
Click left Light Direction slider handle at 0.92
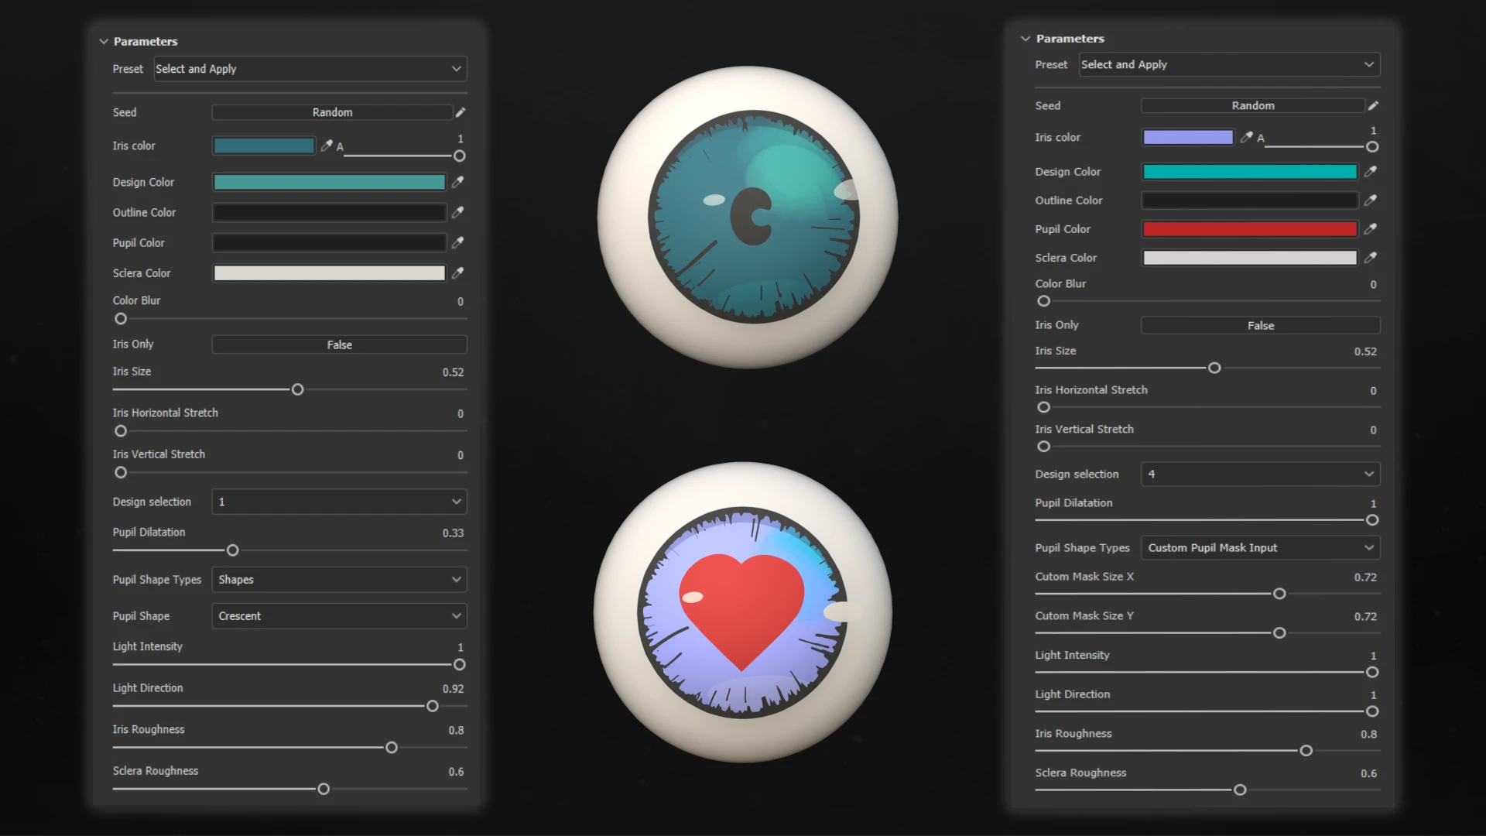click(433, 706)
